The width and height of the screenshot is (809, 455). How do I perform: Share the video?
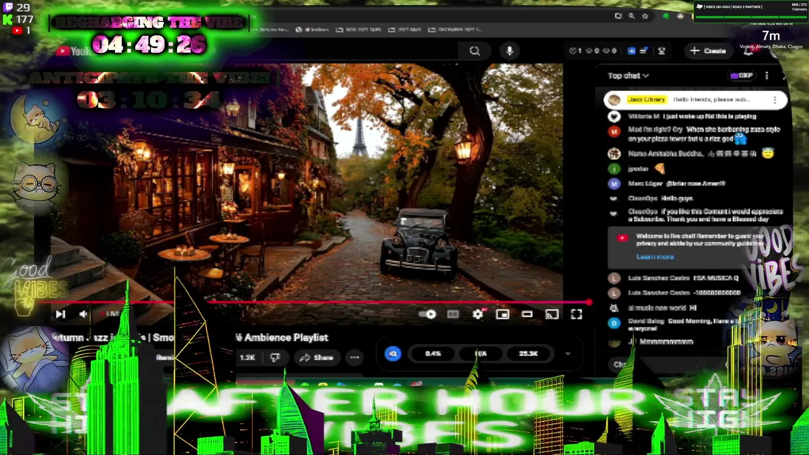tap(317, 358)
